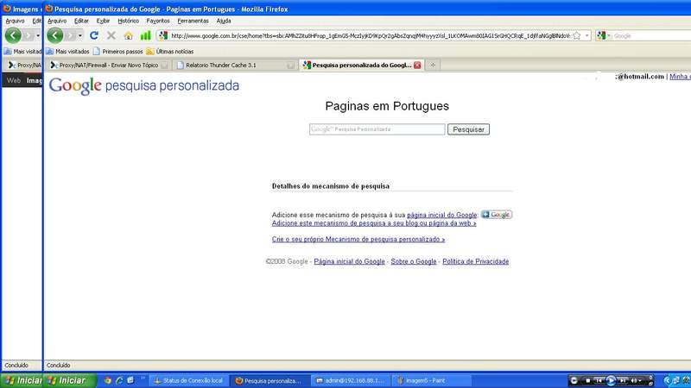The height and width of the screenshot is (388, 691).
Task: Toggle mute on the taskbar media player
Action: click(x=635, y=380)
